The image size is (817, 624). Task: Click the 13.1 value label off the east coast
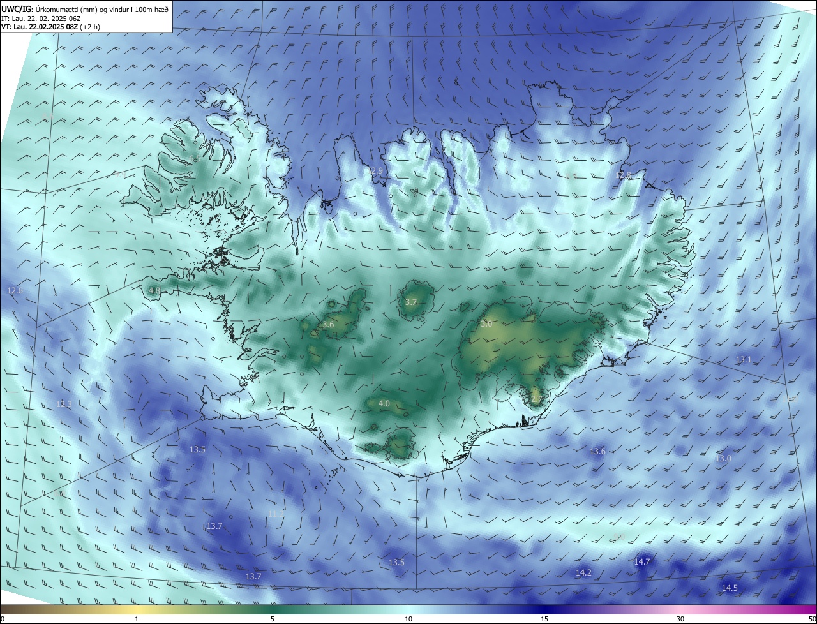(x=744, y=360)
